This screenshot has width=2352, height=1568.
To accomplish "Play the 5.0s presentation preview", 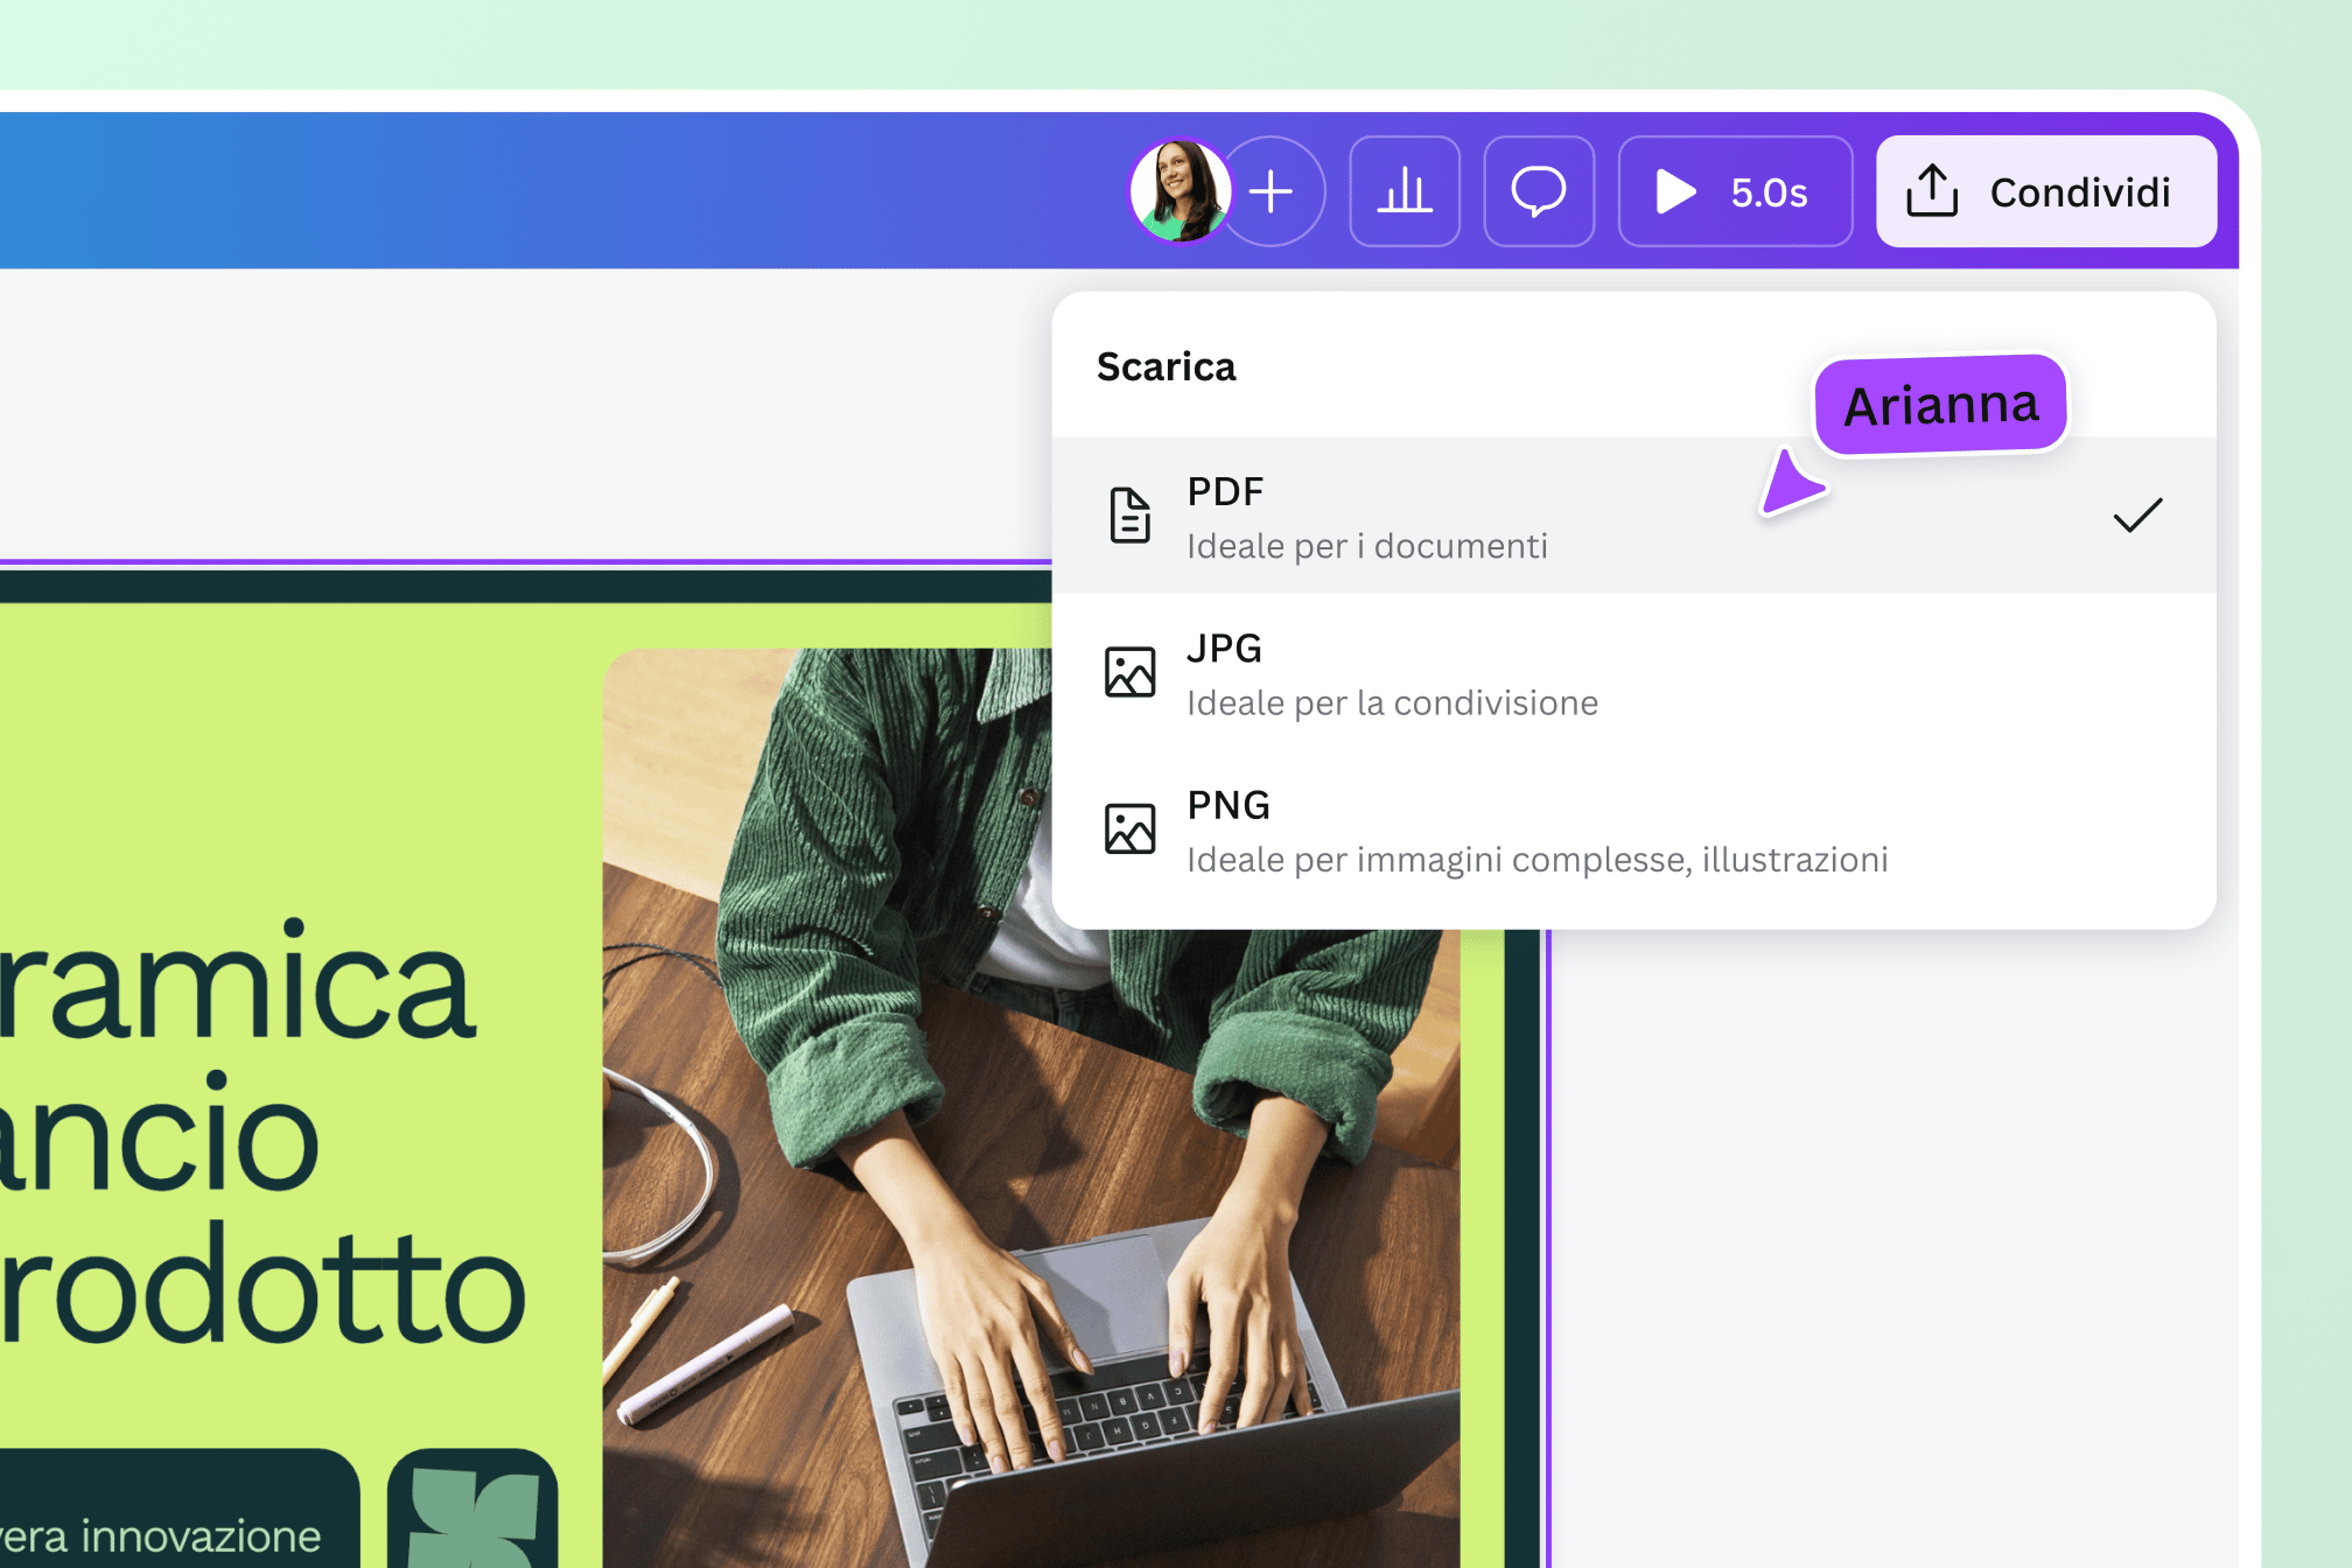I will click(x=1735, y=191).
